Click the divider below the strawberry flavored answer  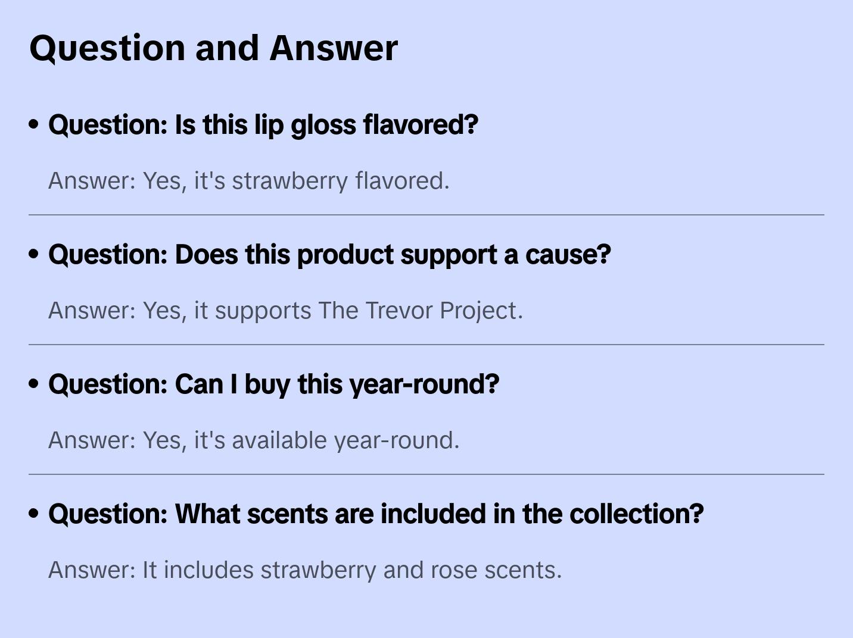(x=426, y=215)
